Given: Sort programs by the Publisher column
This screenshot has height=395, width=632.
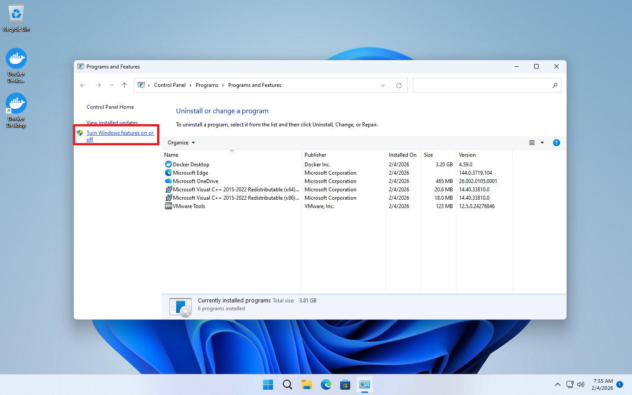Looking at the screenshot, I should point(315,155).
